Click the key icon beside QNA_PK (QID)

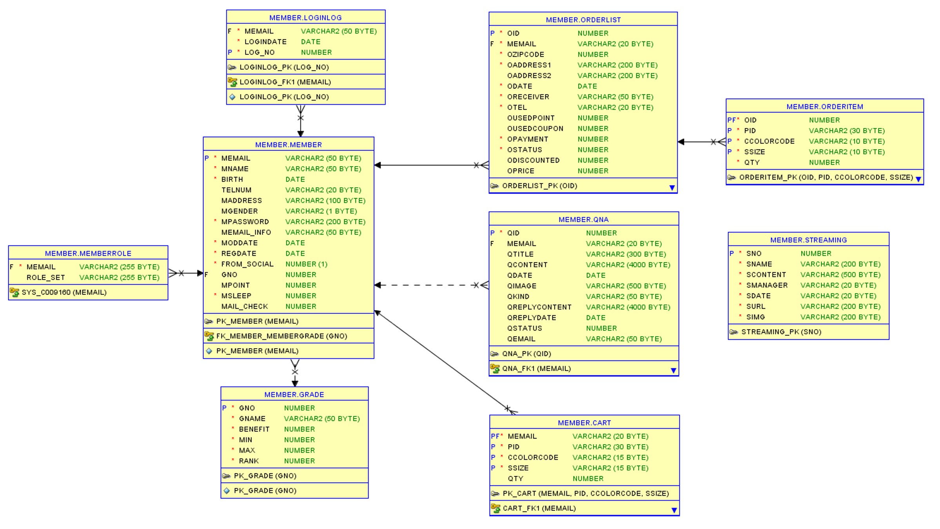pyautogui.click(x=494, y=353)
